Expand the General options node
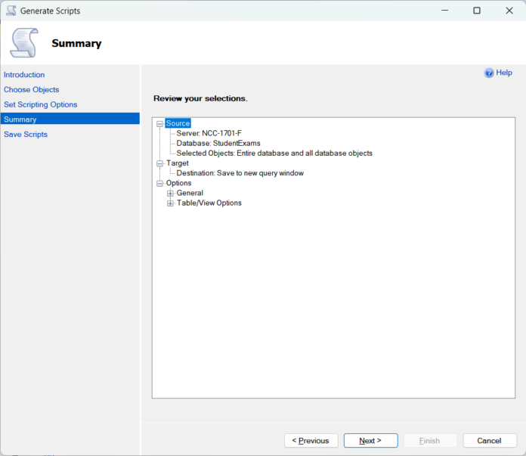Image resolution: width=526 pixels, height=456 pixels. (x=170, y=194)
